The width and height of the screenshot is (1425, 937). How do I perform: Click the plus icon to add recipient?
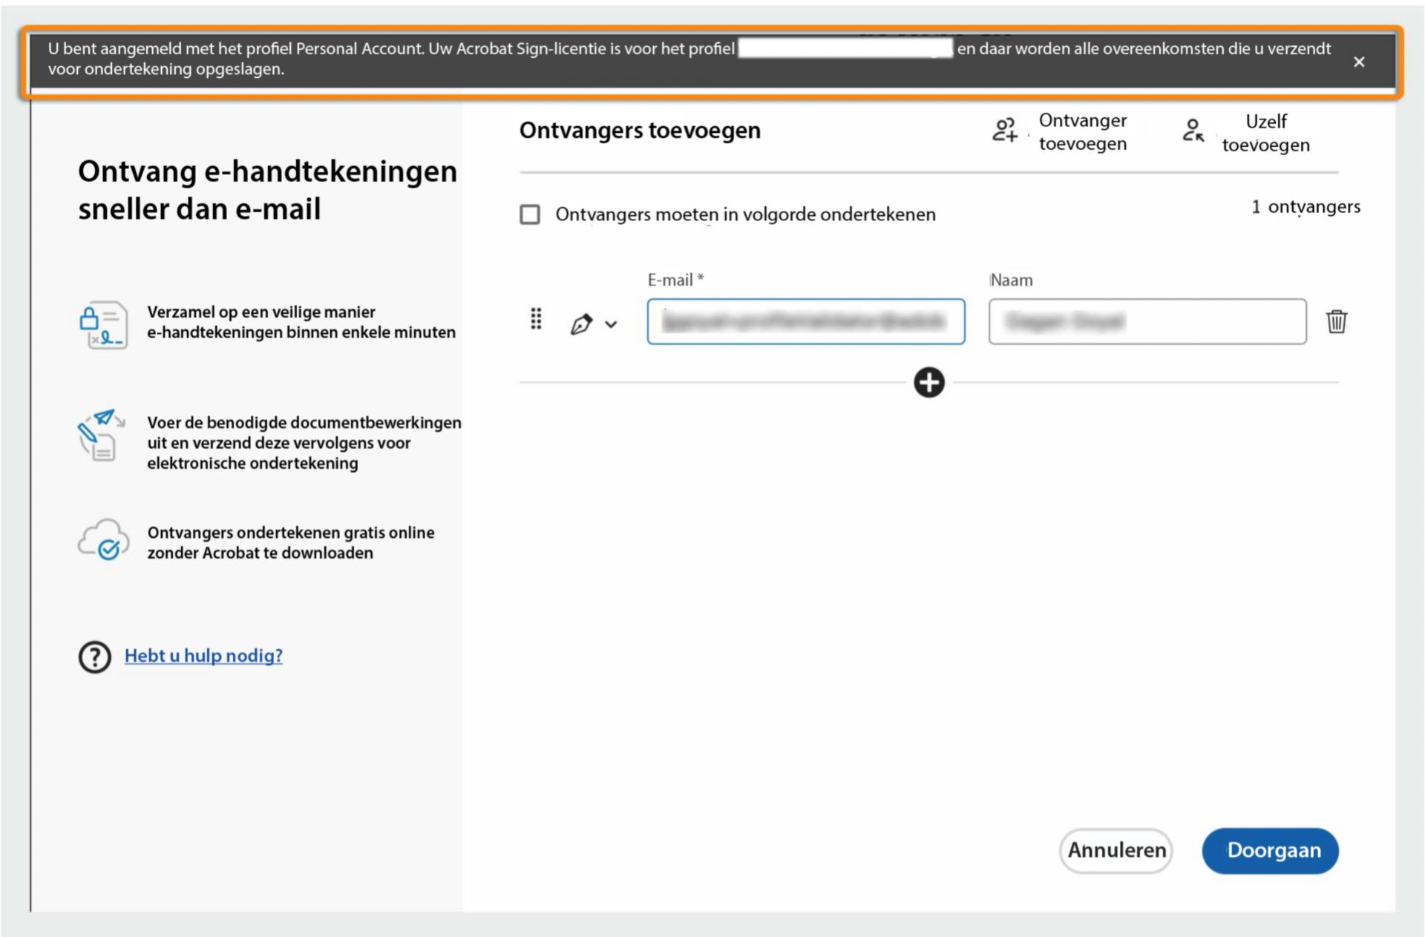[928, 383]
